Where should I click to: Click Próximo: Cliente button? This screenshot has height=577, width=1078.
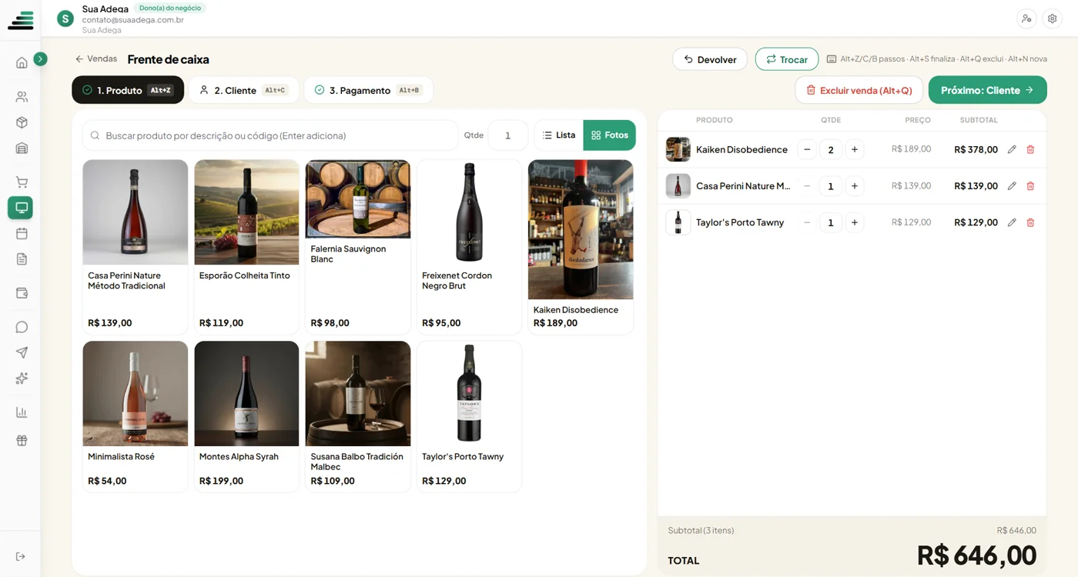(x=987, y=90)
